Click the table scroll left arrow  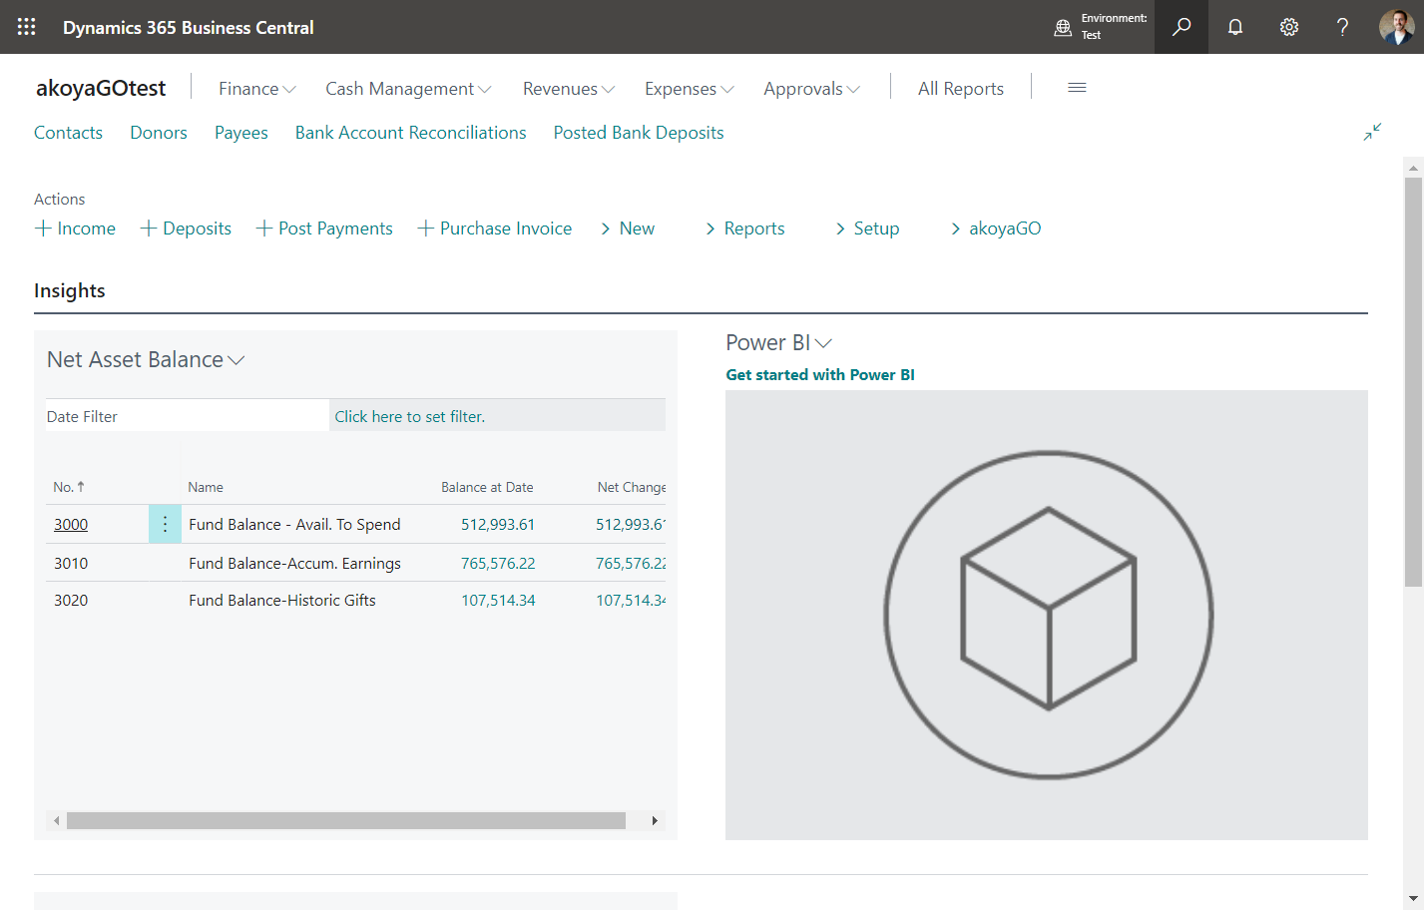(x=57, y=820)
